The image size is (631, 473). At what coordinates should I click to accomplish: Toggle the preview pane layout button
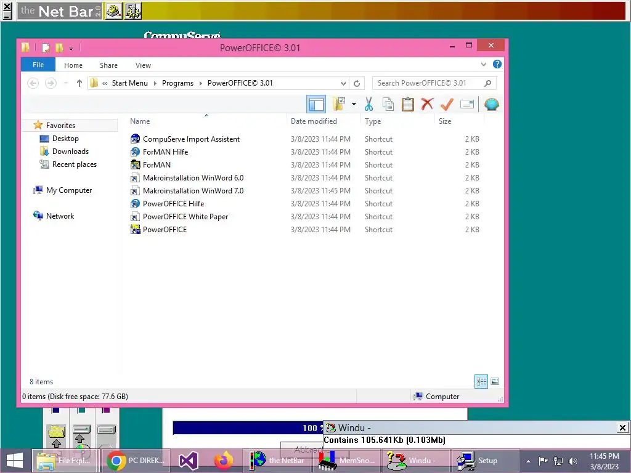click(x=316, y=105)
